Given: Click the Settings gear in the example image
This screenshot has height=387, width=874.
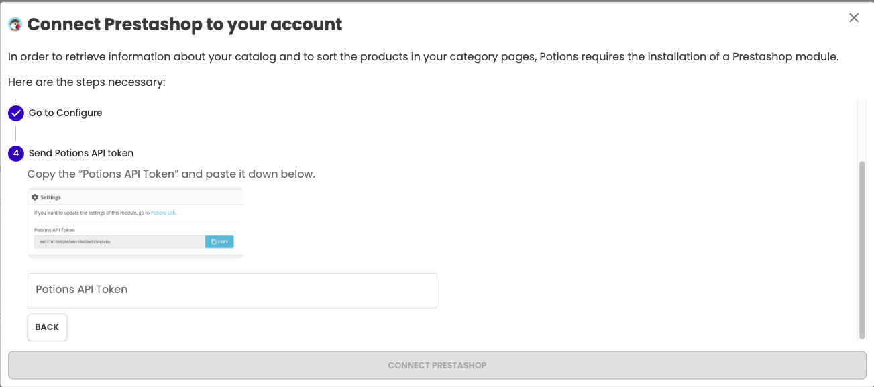Looking at the screenshot, I should tap(35, 197).
